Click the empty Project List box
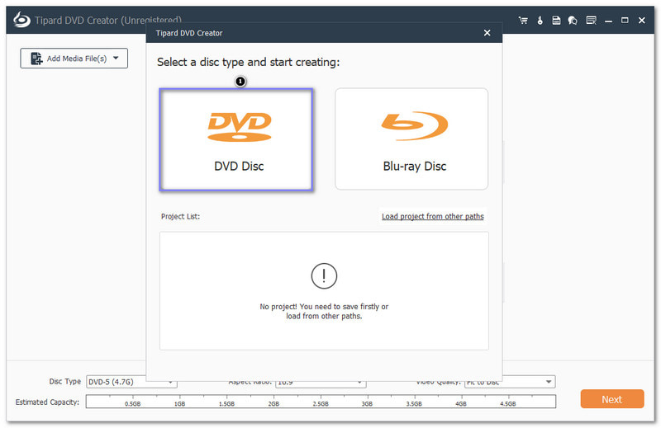 [x=324, y=291]
